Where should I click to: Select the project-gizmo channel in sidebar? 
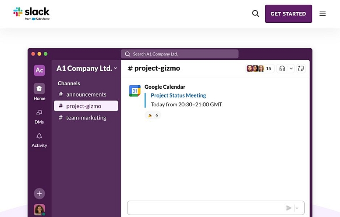click(86, 106)
